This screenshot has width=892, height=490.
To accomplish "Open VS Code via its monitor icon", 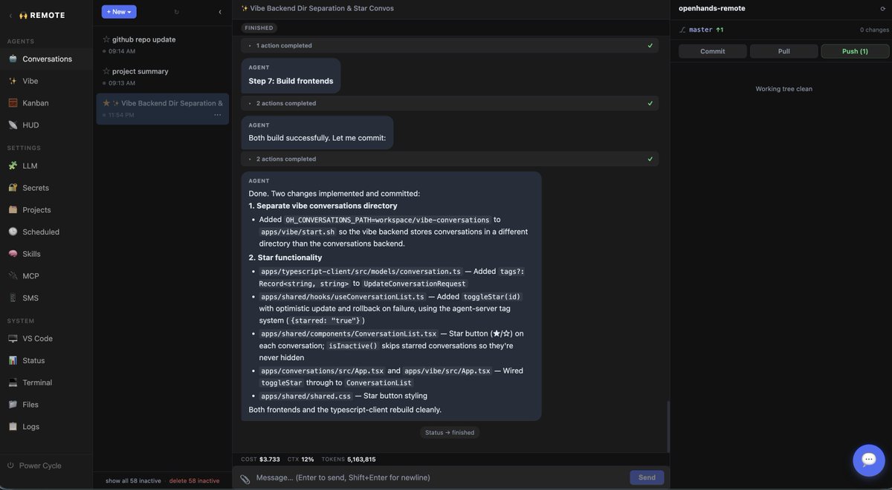I will [x=13, y=339].
